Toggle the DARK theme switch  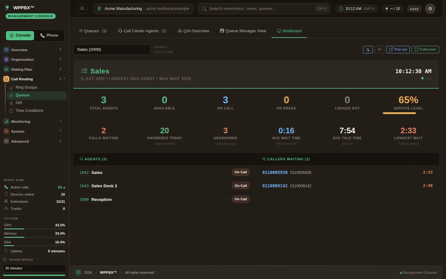coord(414,9)
